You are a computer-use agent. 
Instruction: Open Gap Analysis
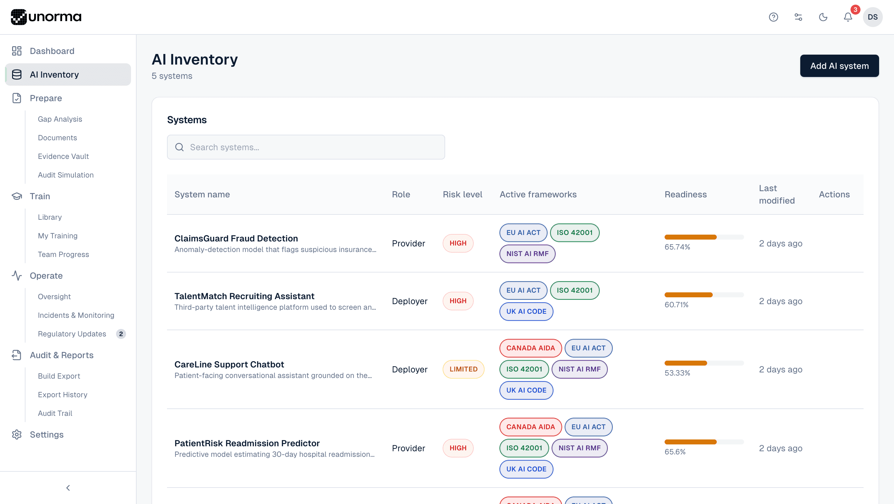tap(60, 119)
